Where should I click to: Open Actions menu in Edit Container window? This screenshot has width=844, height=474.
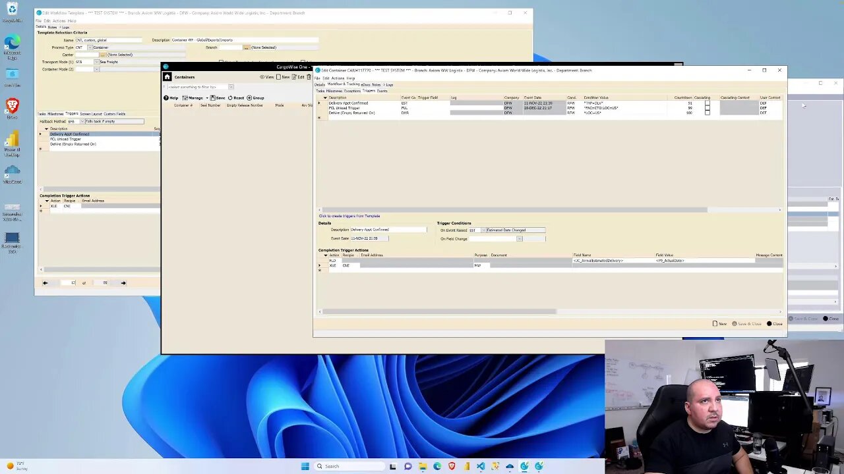click(338, 78)
